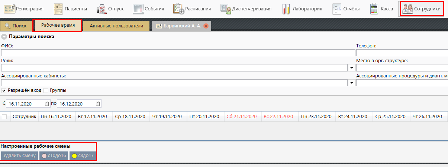Image resolution: width=448 pixels, height=167 pixels.
Task: Switch to the Поиск tab
Action: (x=16, y=26)
